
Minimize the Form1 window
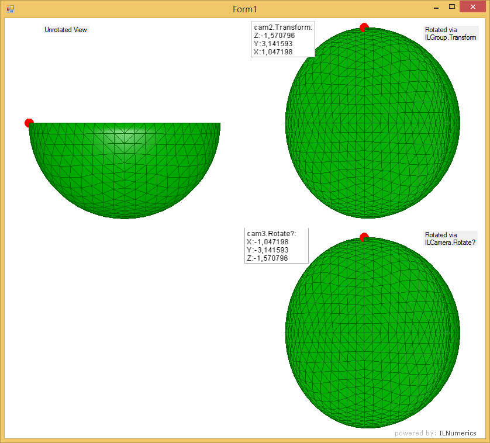pyautogui.click(x=436, y=7)
